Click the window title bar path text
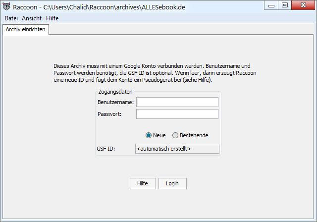 (114, 7)
